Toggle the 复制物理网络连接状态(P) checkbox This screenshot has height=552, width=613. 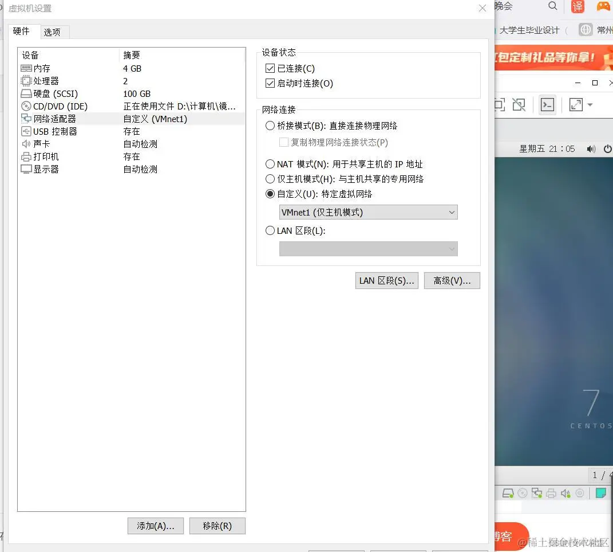click(284, 142)
